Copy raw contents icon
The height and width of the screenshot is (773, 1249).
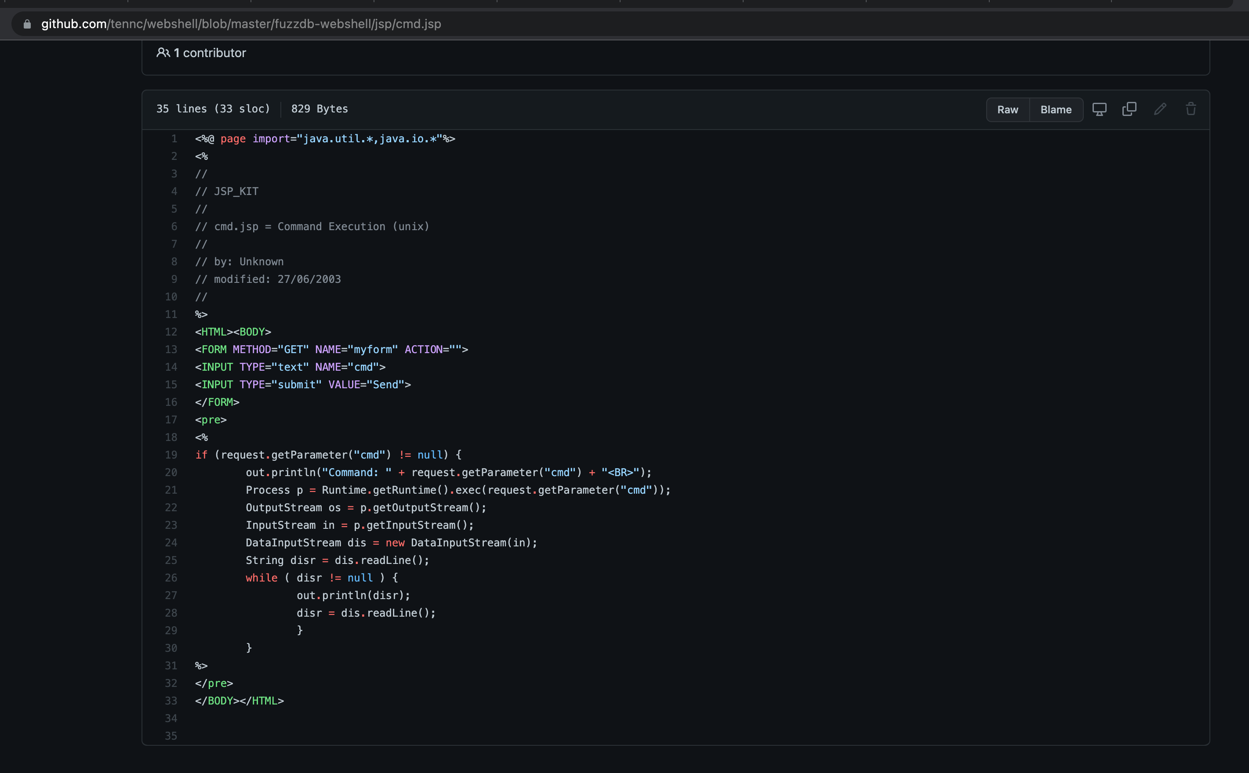1129,109
